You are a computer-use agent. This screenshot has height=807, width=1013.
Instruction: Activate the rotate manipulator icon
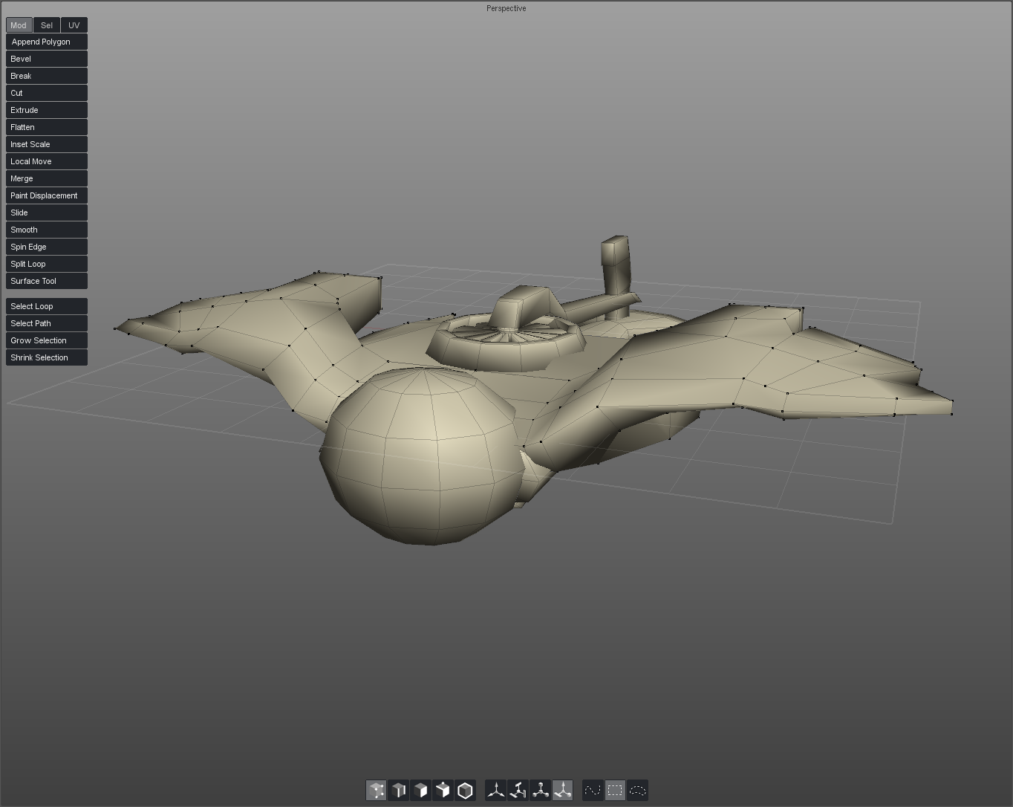tap(518, 790)
